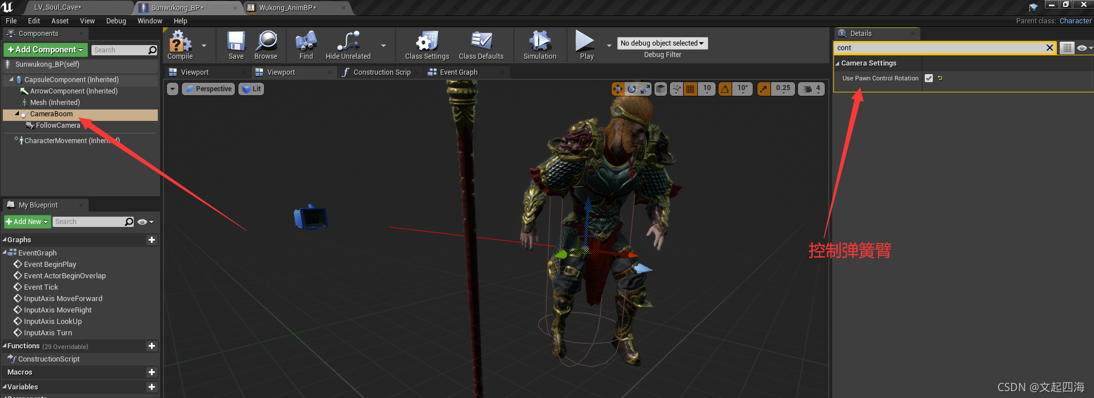The height and width of the screenshot is (398, 1094).
Task: Open the grid snap value 10 dropdown
Action: tap(707, 89)
